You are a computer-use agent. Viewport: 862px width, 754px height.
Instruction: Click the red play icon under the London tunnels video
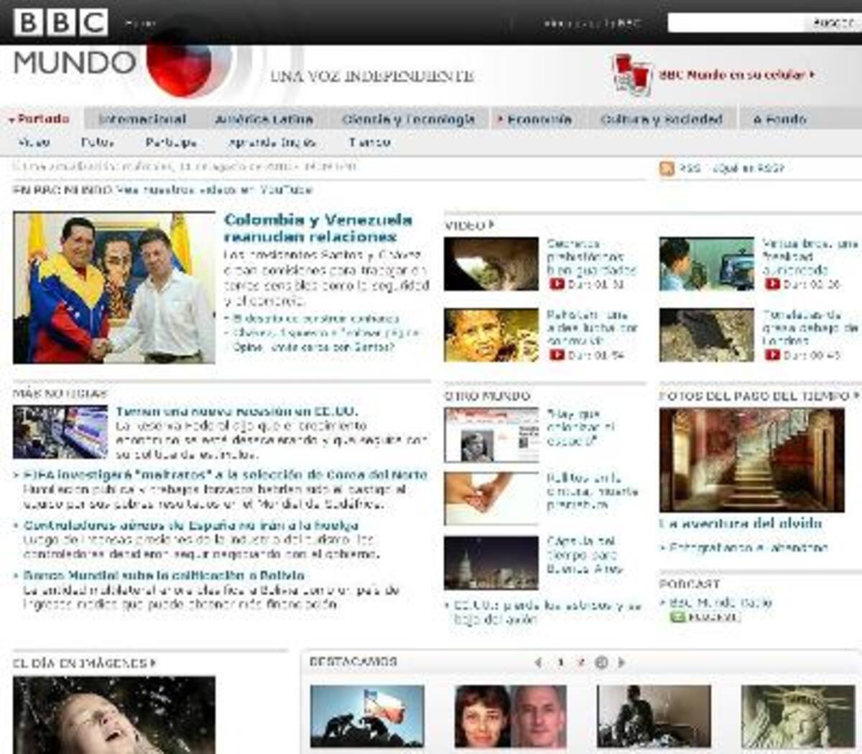click(x=771, y=355)
